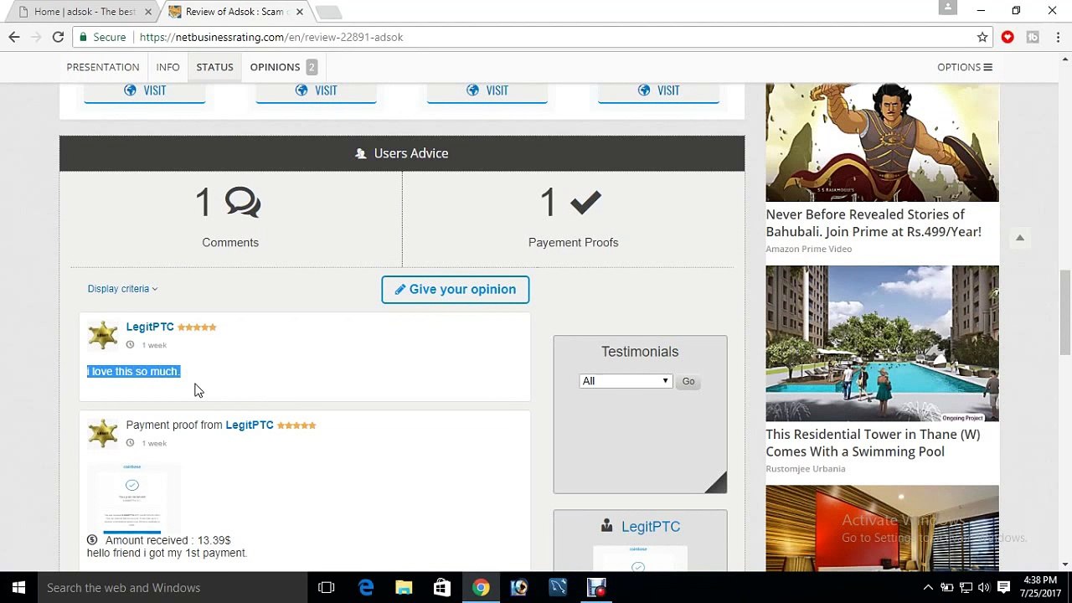Reload the page with the refresh icon
The height and width of the screenshot is (603, 1072).
(x=58, y=37)
